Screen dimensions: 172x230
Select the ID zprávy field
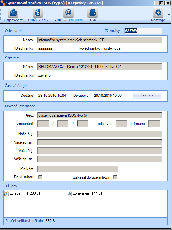tap(143, 31)
